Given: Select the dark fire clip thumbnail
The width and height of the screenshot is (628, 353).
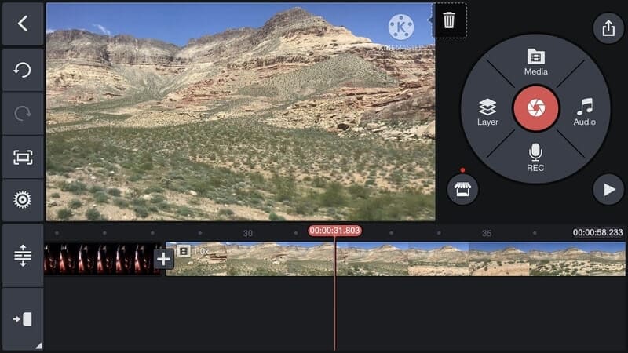Looking at the screenshot, I should tap(102, 259).
